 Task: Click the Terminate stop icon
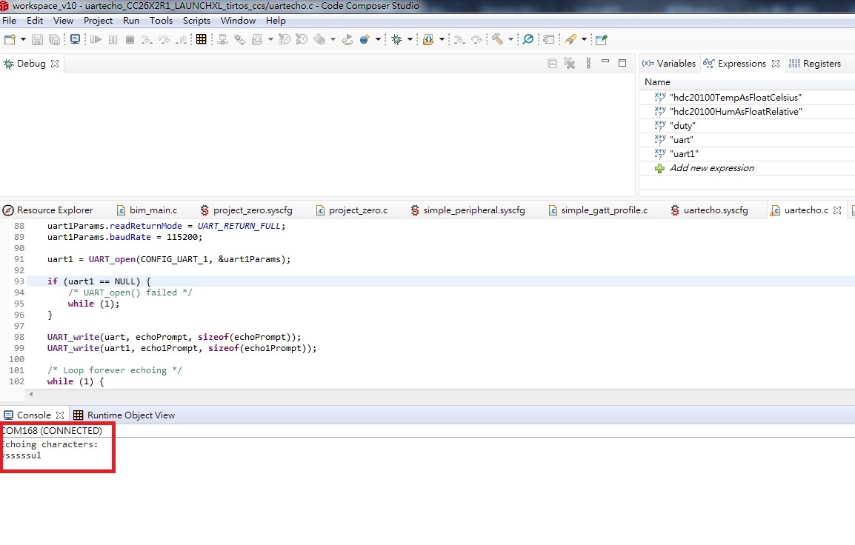[x=130, y=39]
